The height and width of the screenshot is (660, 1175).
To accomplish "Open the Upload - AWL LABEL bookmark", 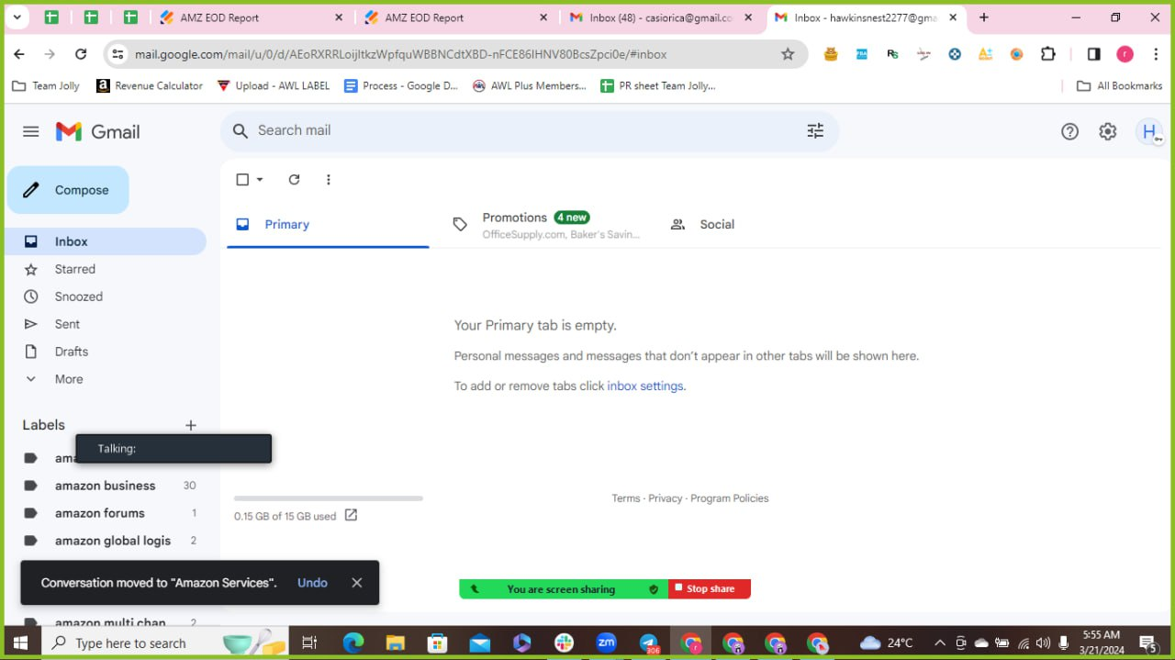I will 274,85.
